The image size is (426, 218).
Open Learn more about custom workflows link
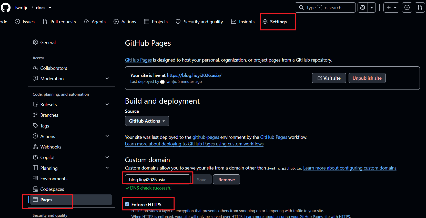click(x=194, y=144)
